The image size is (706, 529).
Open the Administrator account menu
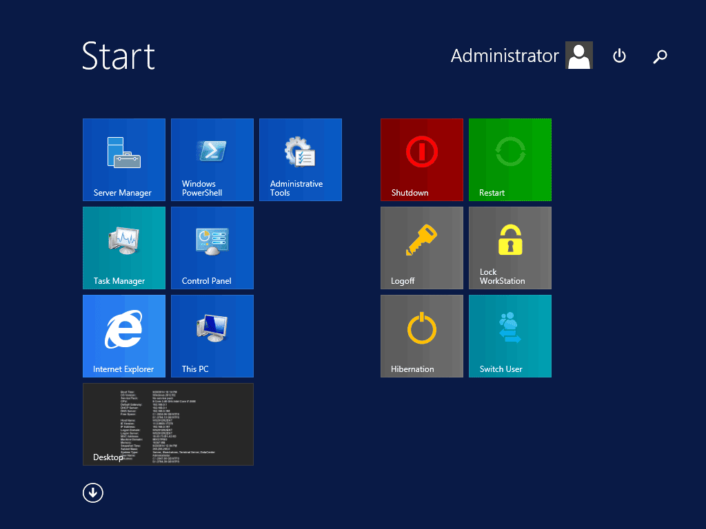(505, 56)
